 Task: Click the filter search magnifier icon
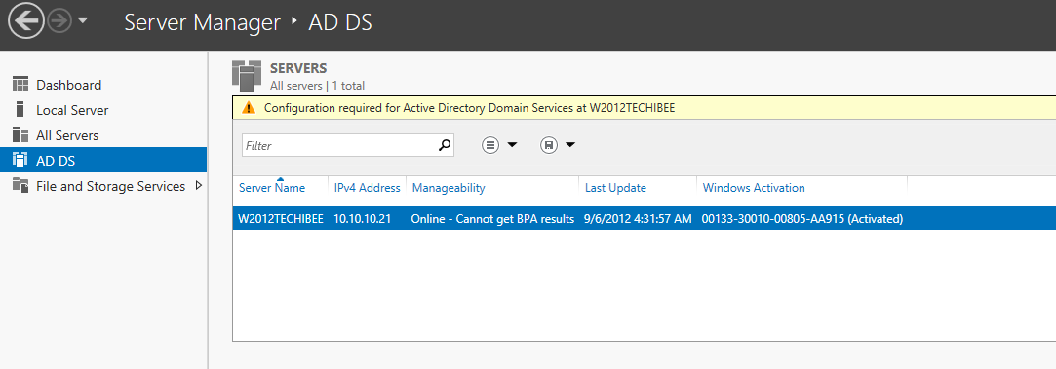pos(445,144)
